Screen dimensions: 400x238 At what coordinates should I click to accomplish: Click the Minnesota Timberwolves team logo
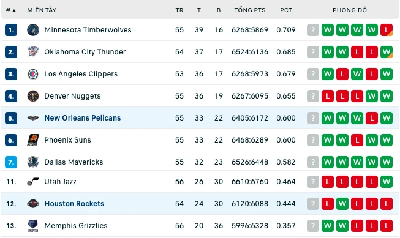click(33, 30)
